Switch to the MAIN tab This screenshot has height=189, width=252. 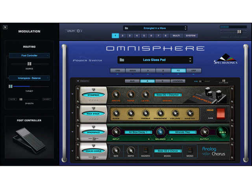pyautogui.click(x=133, y=70)
